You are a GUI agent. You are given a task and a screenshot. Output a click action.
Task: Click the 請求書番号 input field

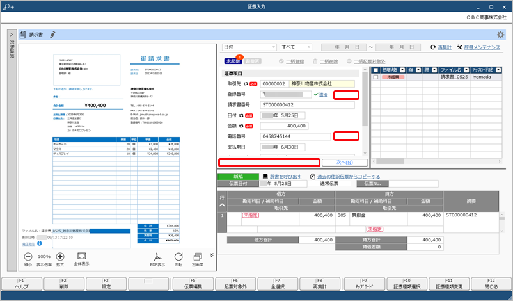[307, 105]
